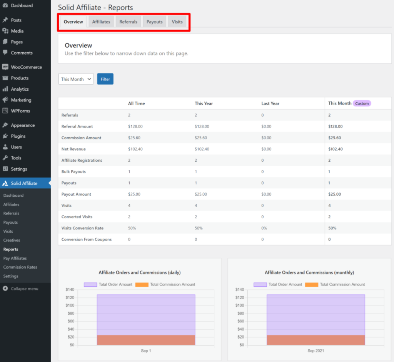Open Payouts submenu under Solid Affiliate
The image size is (394, 362).
pos(10,222)
